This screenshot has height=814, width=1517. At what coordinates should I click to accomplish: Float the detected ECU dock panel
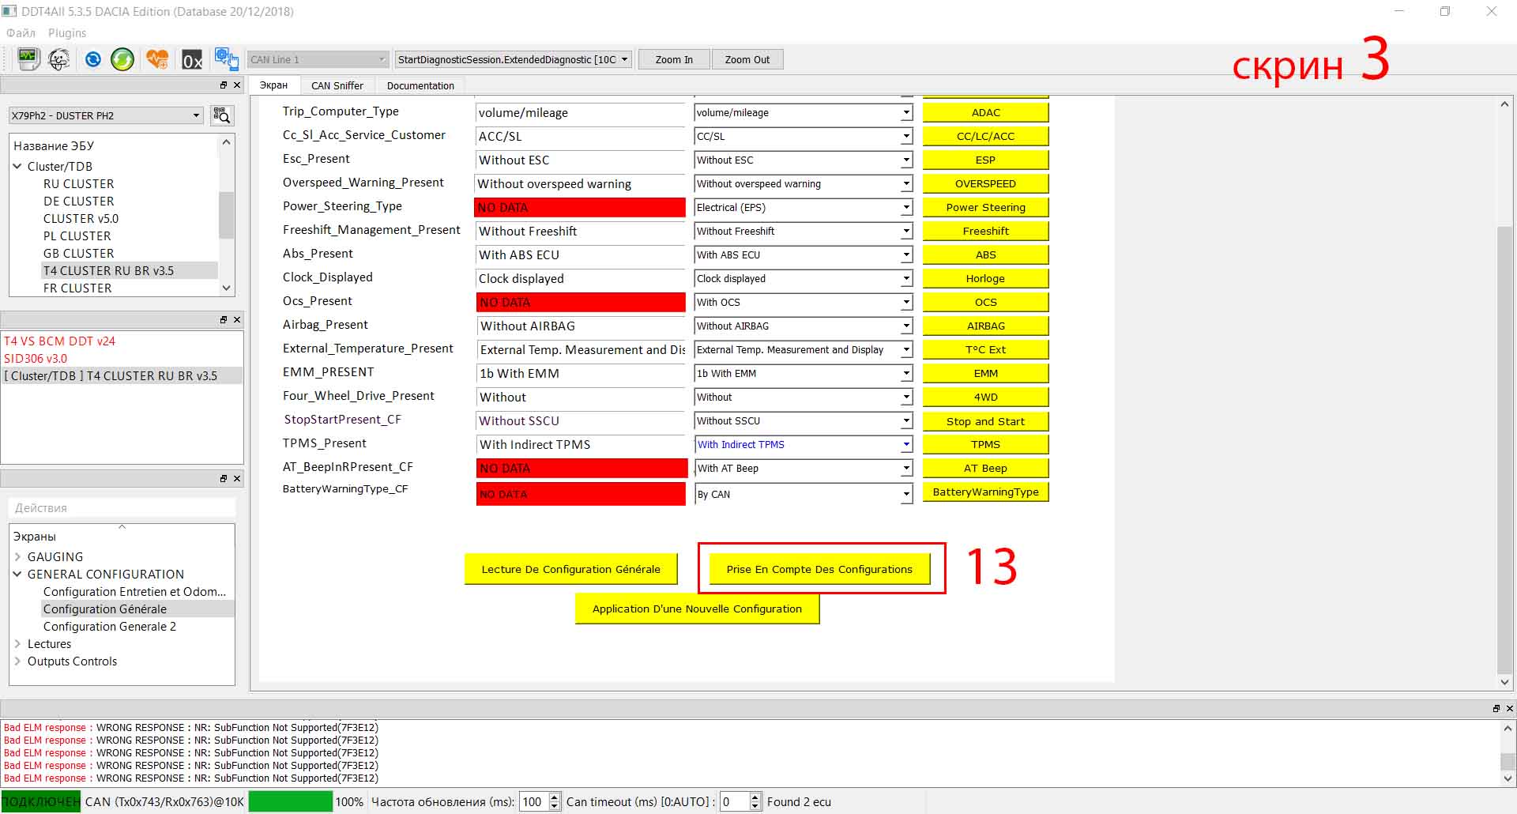224,320
